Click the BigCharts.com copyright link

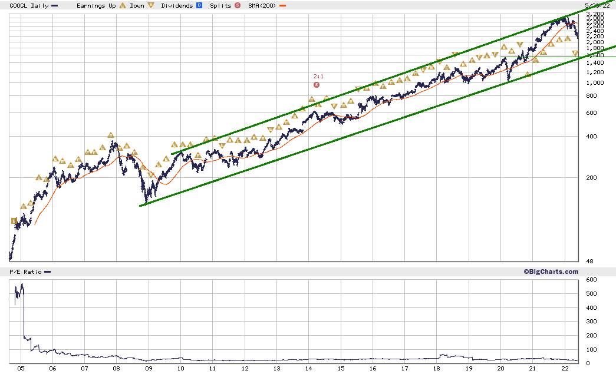[x=551, y=272]
